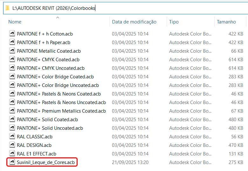Click the modification date of RAL CLASSIC.acb
The height and width of the screenshot is (171, 248).
point(130,137)
